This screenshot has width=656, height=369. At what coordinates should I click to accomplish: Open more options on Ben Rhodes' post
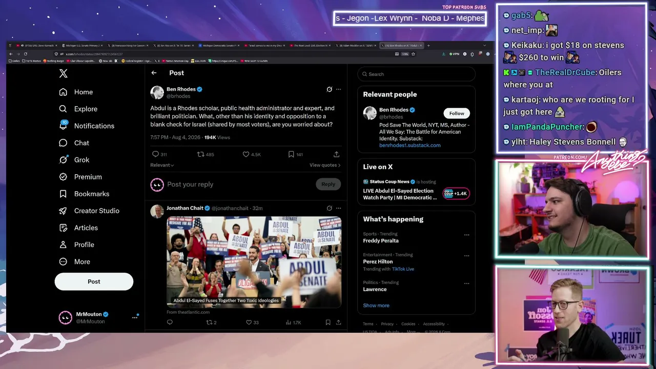pos(338,89)
